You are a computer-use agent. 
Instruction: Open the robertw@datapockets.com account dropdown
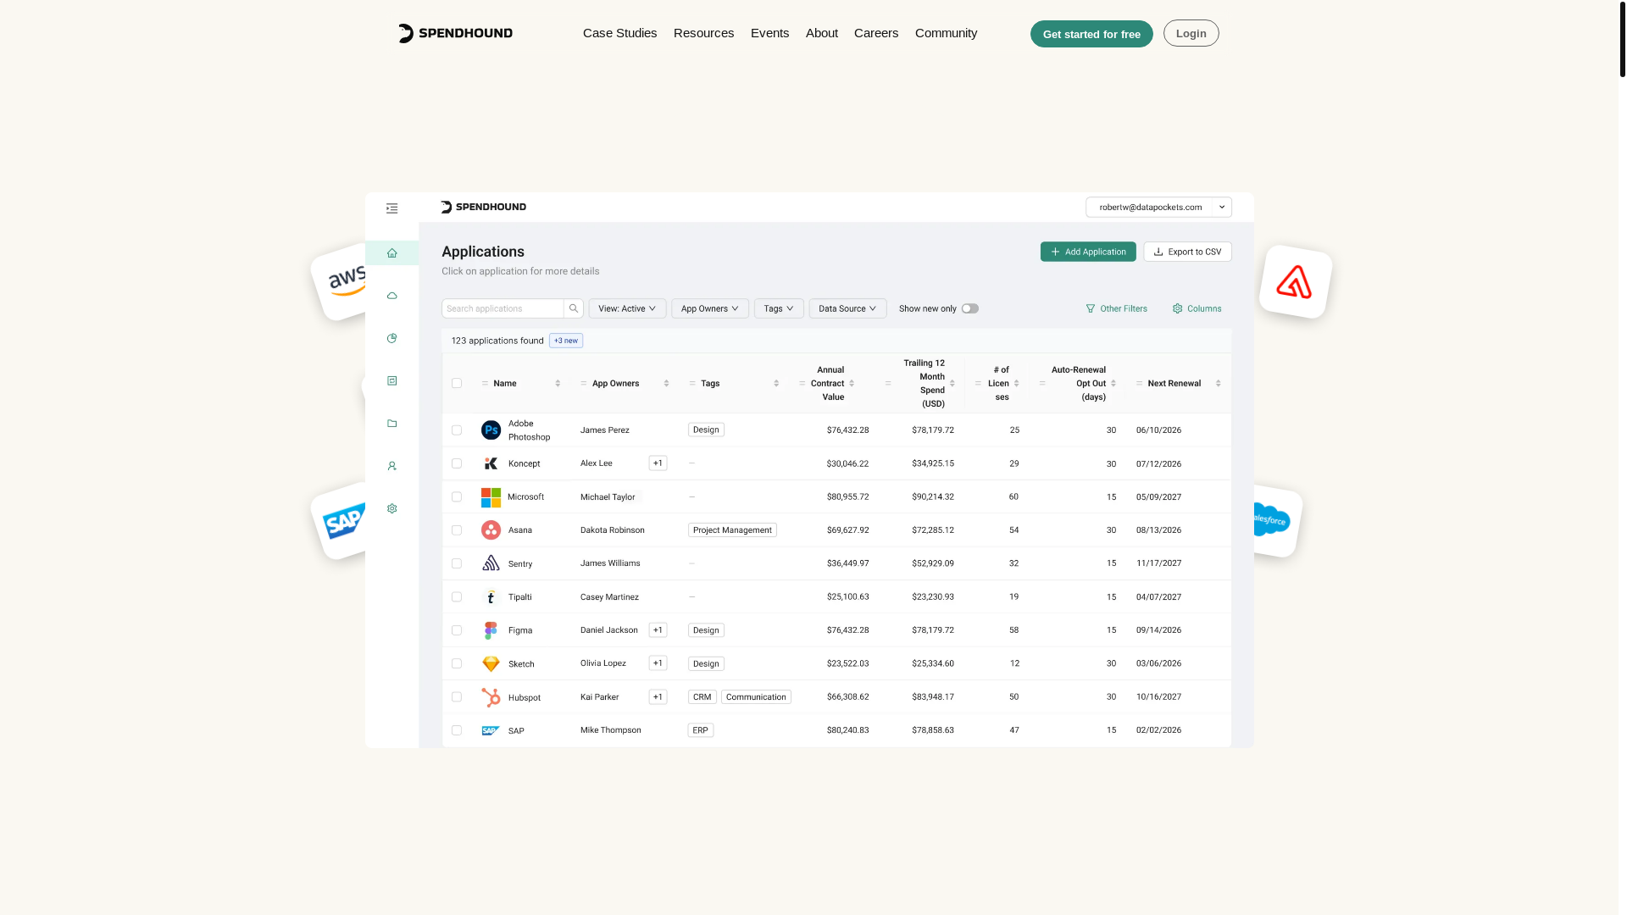[x=1158, y=207]
